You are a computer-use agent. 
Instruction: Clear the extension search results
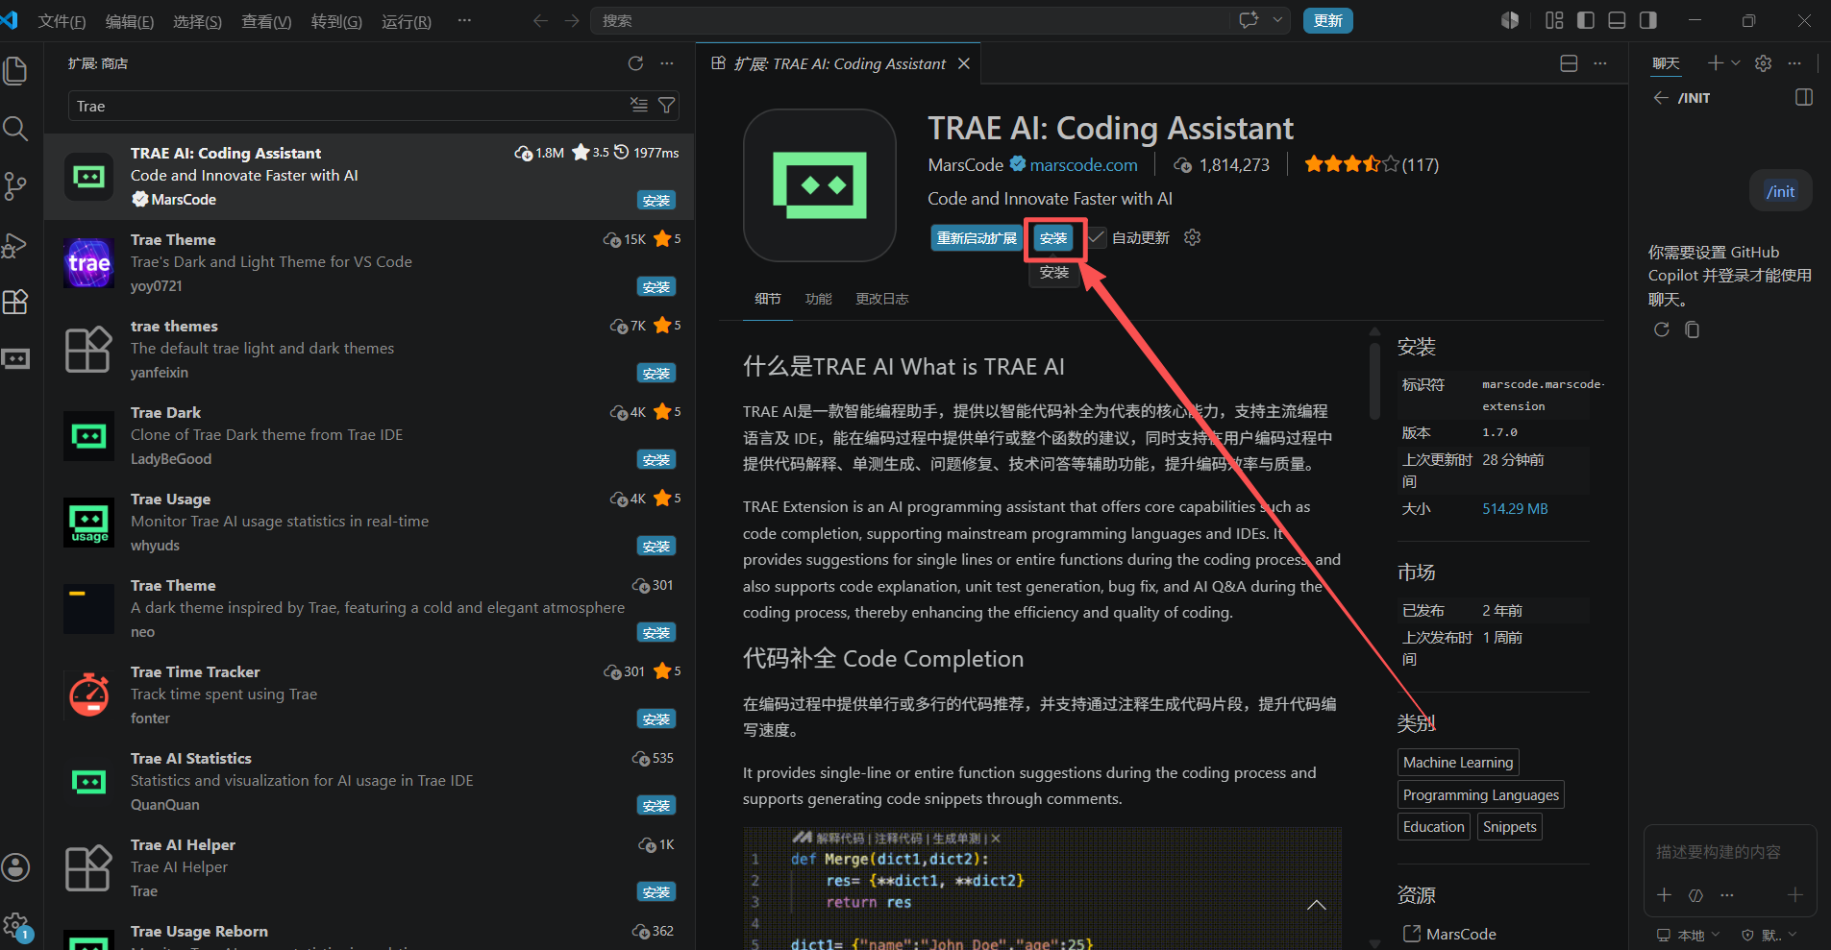(x=639, y=105)
